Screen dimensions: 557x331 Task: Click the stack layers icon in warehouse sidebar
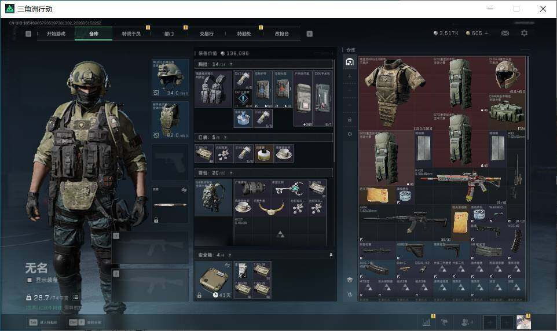350,280
